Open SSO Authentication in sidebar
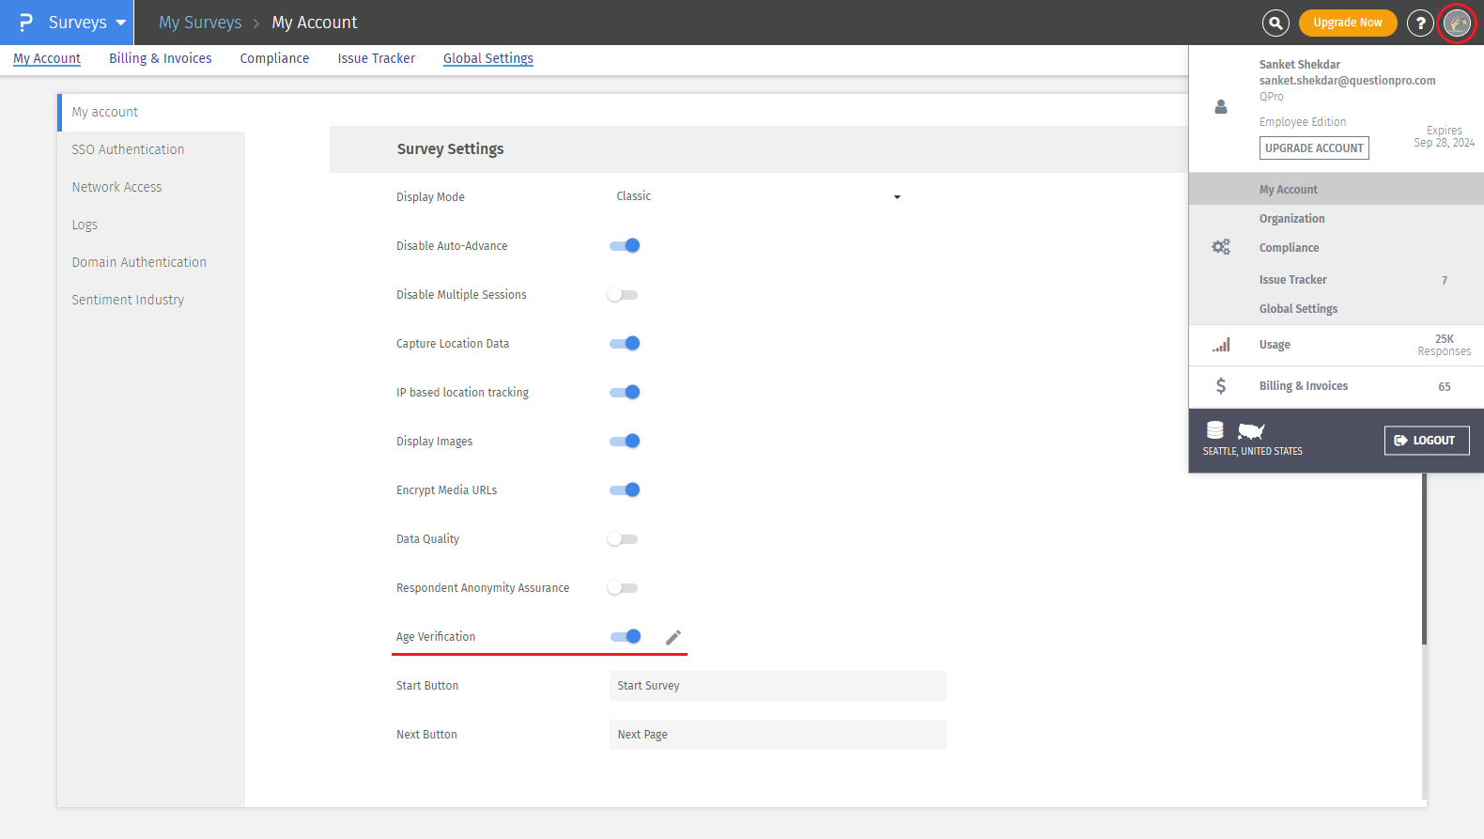The height and width of the screenshot is (839, 1484). pyautogui.click(x=128, y=149)
